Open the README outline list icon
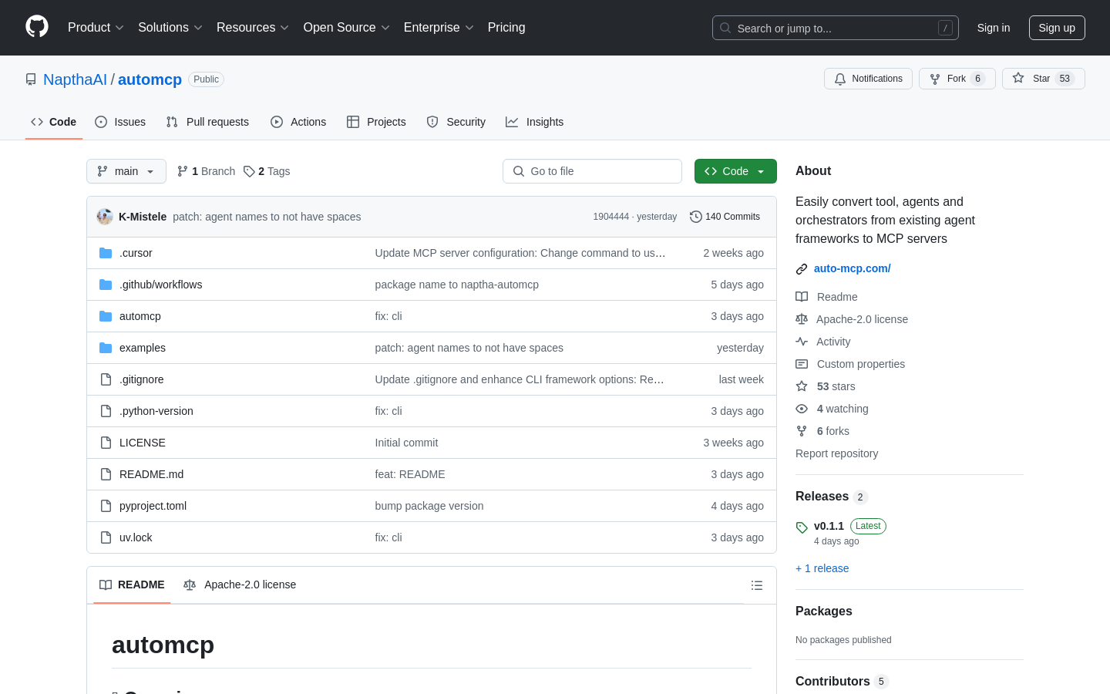The width and height of the screenshot is (1110, 694). 757,585
